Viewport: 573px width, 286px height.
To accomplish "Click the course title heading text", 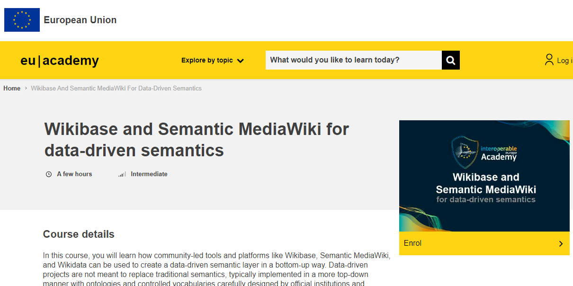I will point(196,139).
